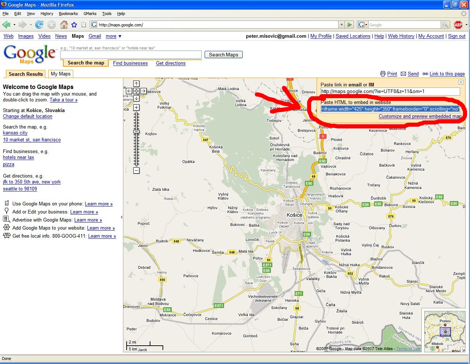
Task: Expand the 'more' Google services dropdown
Action: [x=113, y=36]
